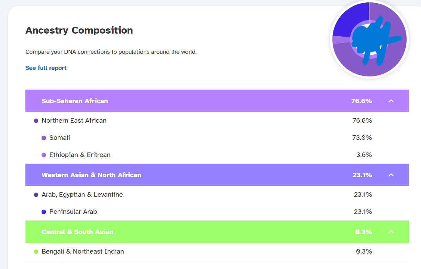This screenshot has height=269, width=421.
Task: Click the Peninsular Arab blue dot
Action: pyautogui.click(x=44, y=212)
